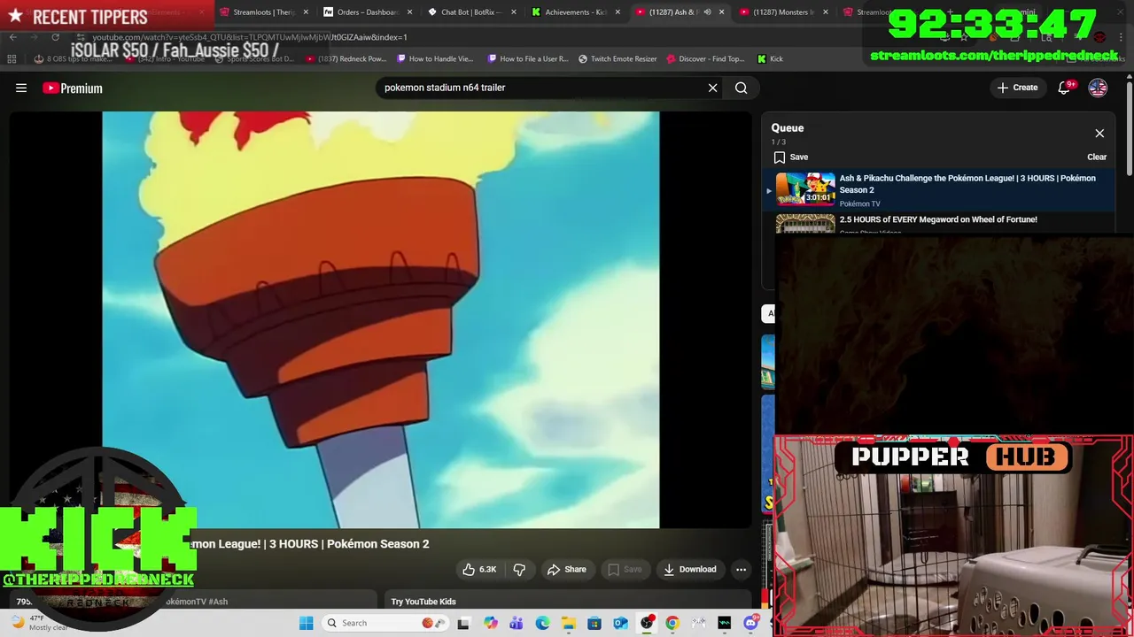Open OBS Studio from the taskbar
The height and width of the screenshot is (637, 1134).
click(x=647, y=624)
